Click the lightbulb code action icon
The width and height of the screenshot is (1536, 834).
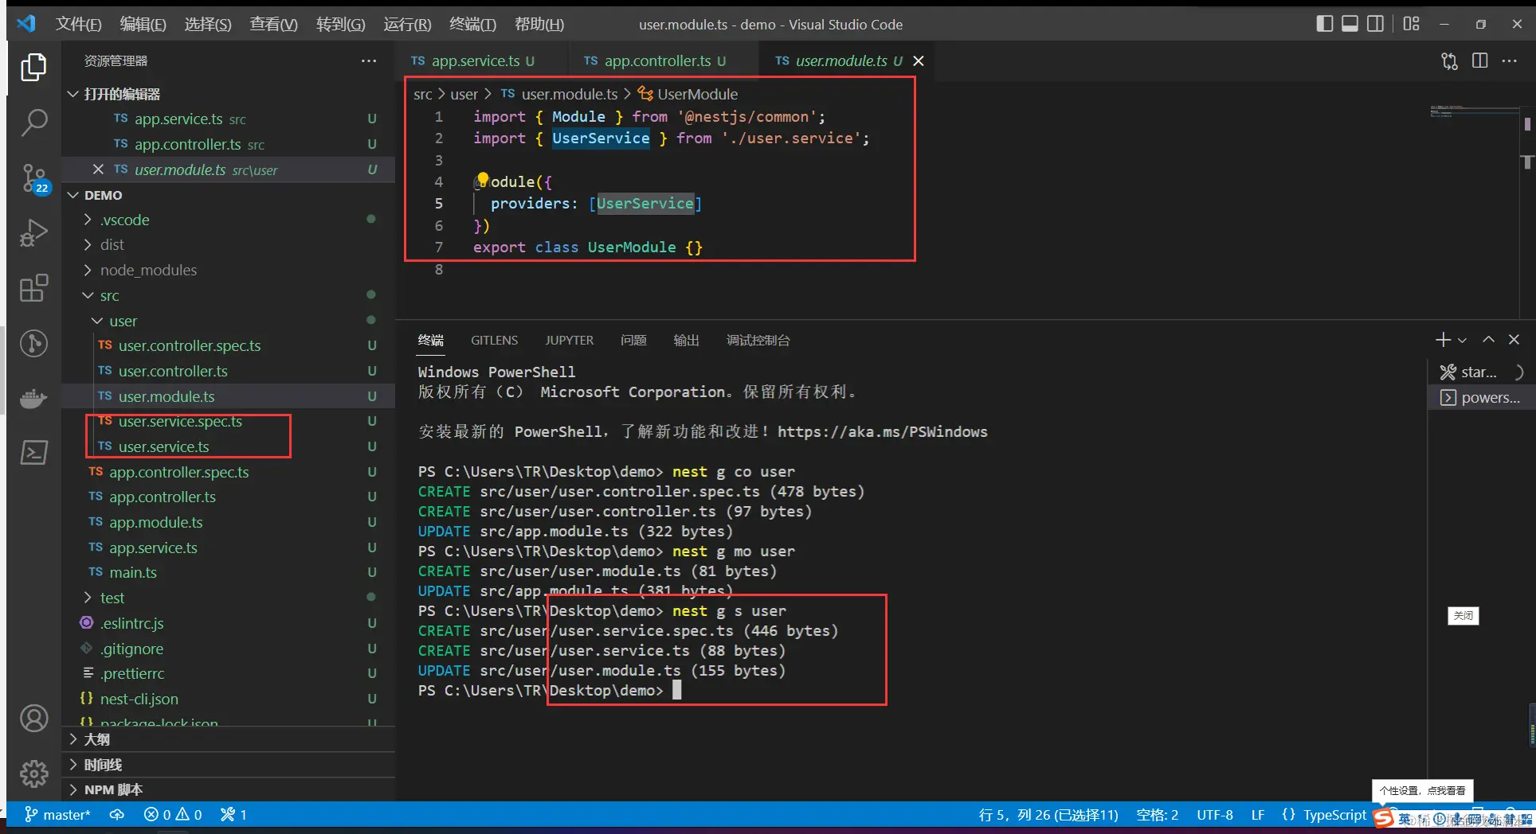point(483,179)
